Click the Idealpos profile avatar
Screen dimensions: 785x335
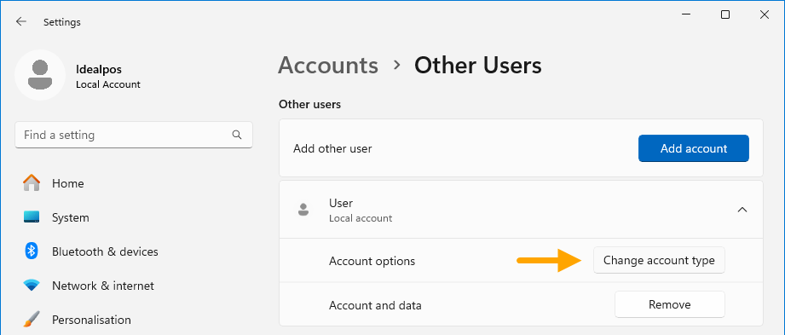(40, 75)
